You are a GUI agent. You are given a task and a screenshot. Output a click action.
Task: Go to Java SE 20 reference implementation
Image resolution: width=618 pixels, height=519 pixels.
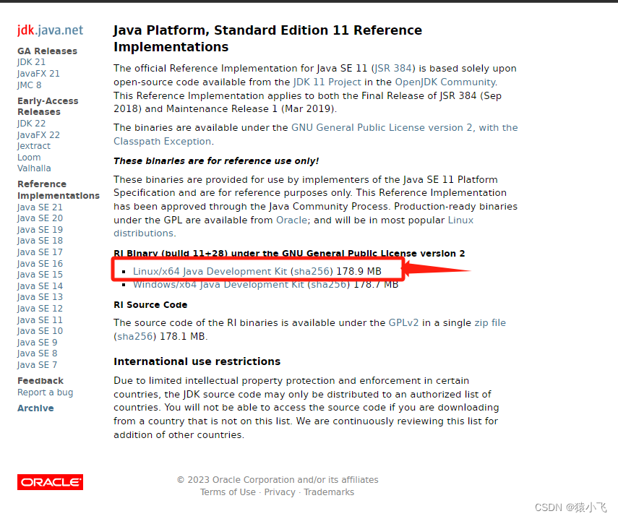coord(40,218)
